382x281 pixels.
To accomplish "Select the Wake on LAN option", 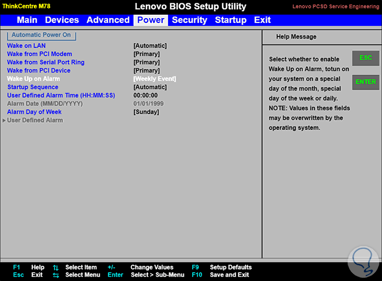I will [x=26, y=46].
